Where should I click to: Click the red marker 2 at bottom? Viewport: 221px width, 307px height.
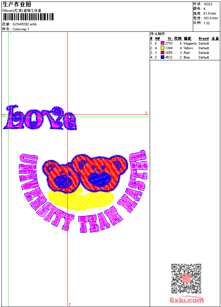[70, 304]
